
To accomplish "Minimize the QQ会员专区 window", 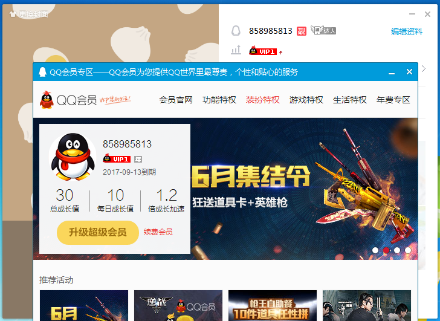I will coord(392,73).
